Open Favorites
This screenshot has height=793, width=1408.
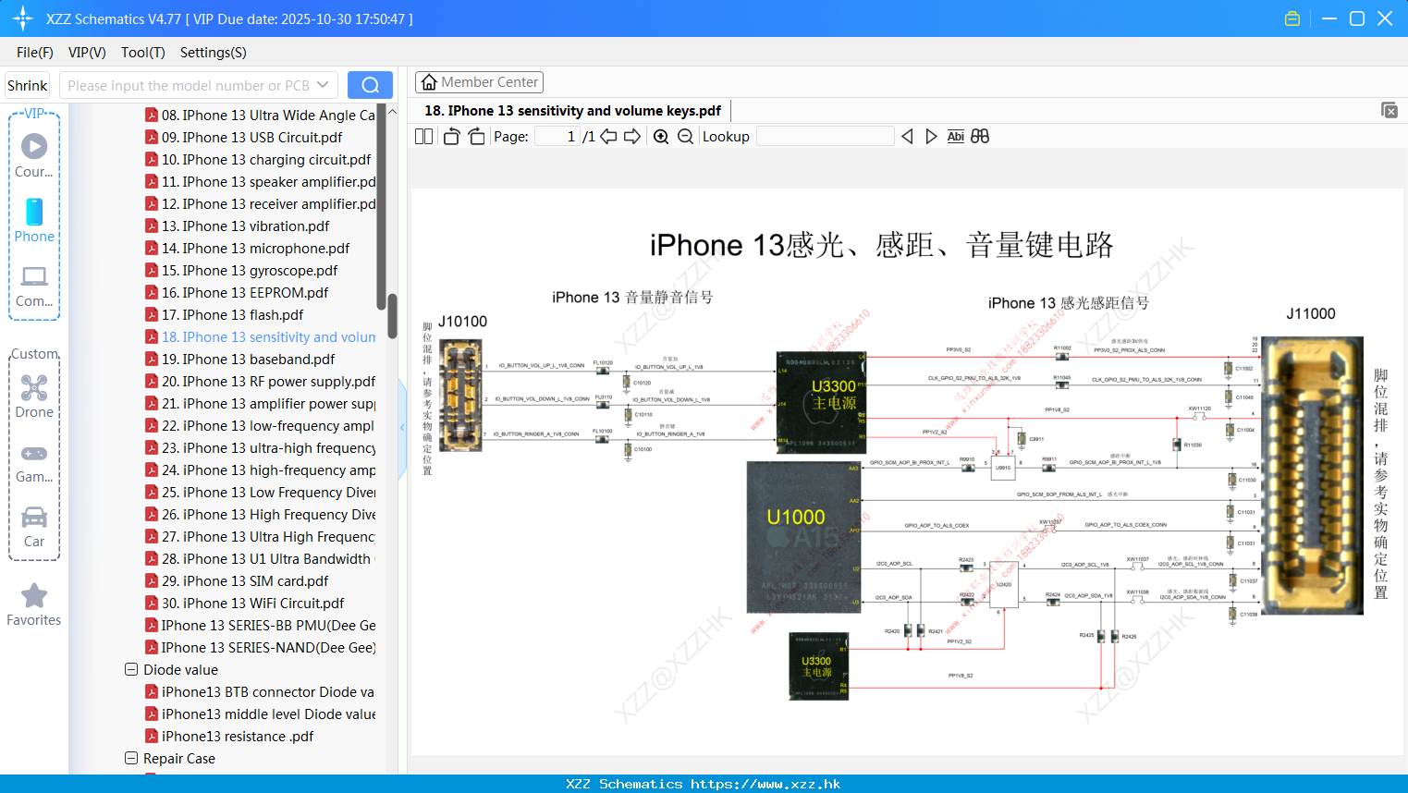[x=34, y=605]
